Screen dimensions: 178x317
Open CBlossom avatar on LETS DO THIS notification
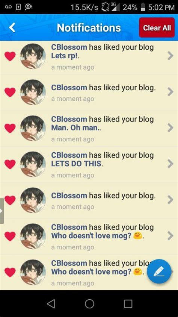coord(33,164)
